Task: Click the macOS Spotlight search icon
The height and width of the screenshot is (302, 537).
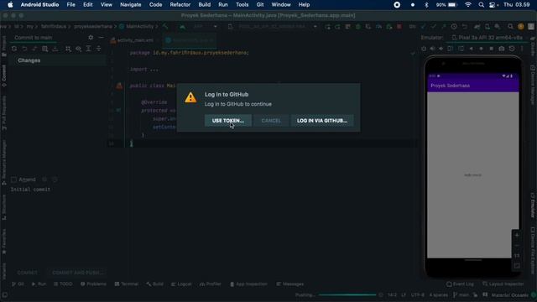Action: 481,5
